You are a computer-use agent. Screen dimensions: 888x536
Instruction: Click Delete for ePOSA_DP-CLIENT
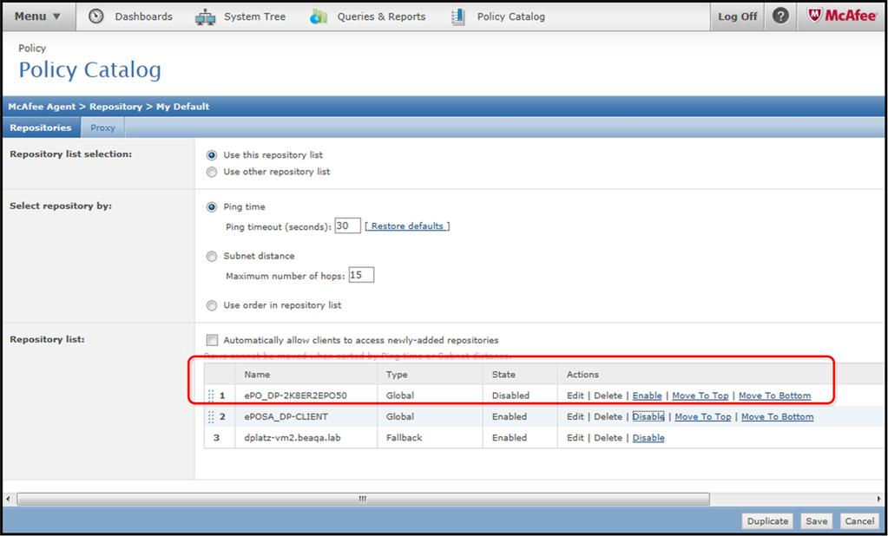(x=608, y=416)
